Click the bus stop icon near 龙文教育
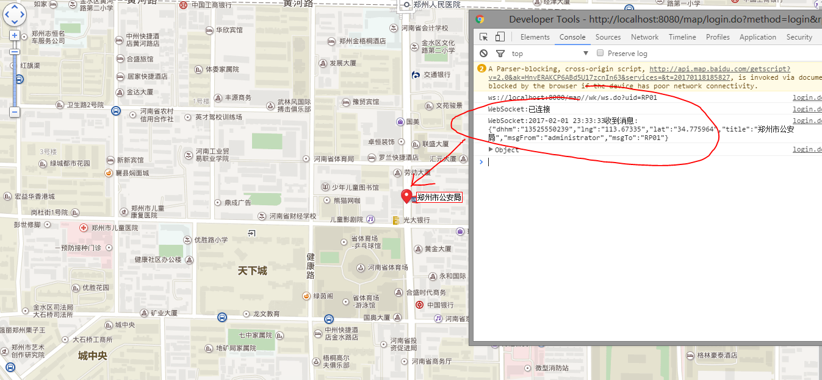 (x=222, y=317)
